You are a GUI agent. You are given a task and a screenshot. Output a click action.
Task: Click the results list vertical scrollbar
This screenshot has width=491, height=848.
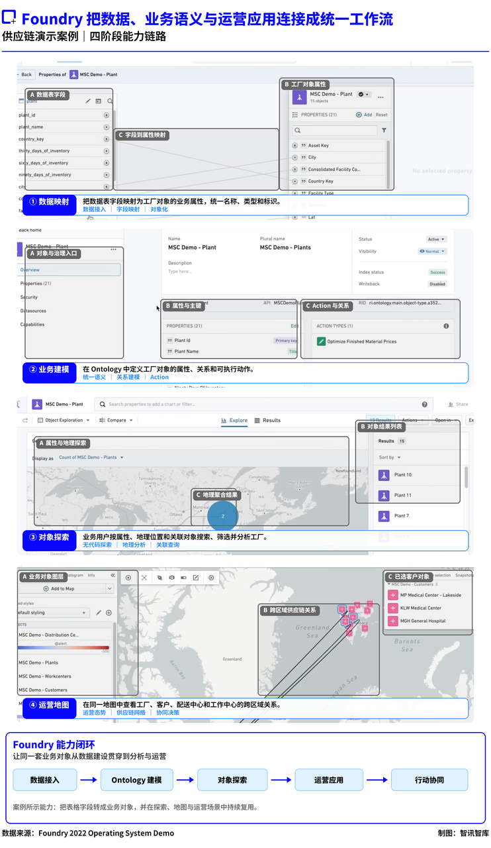point(467,477)
